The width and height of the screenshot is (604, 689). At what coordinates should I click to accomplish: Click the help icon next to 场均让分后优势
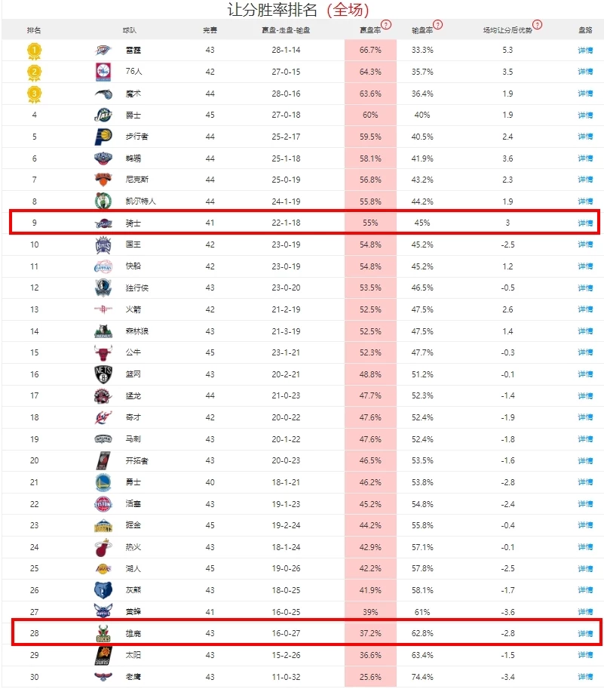538,25
